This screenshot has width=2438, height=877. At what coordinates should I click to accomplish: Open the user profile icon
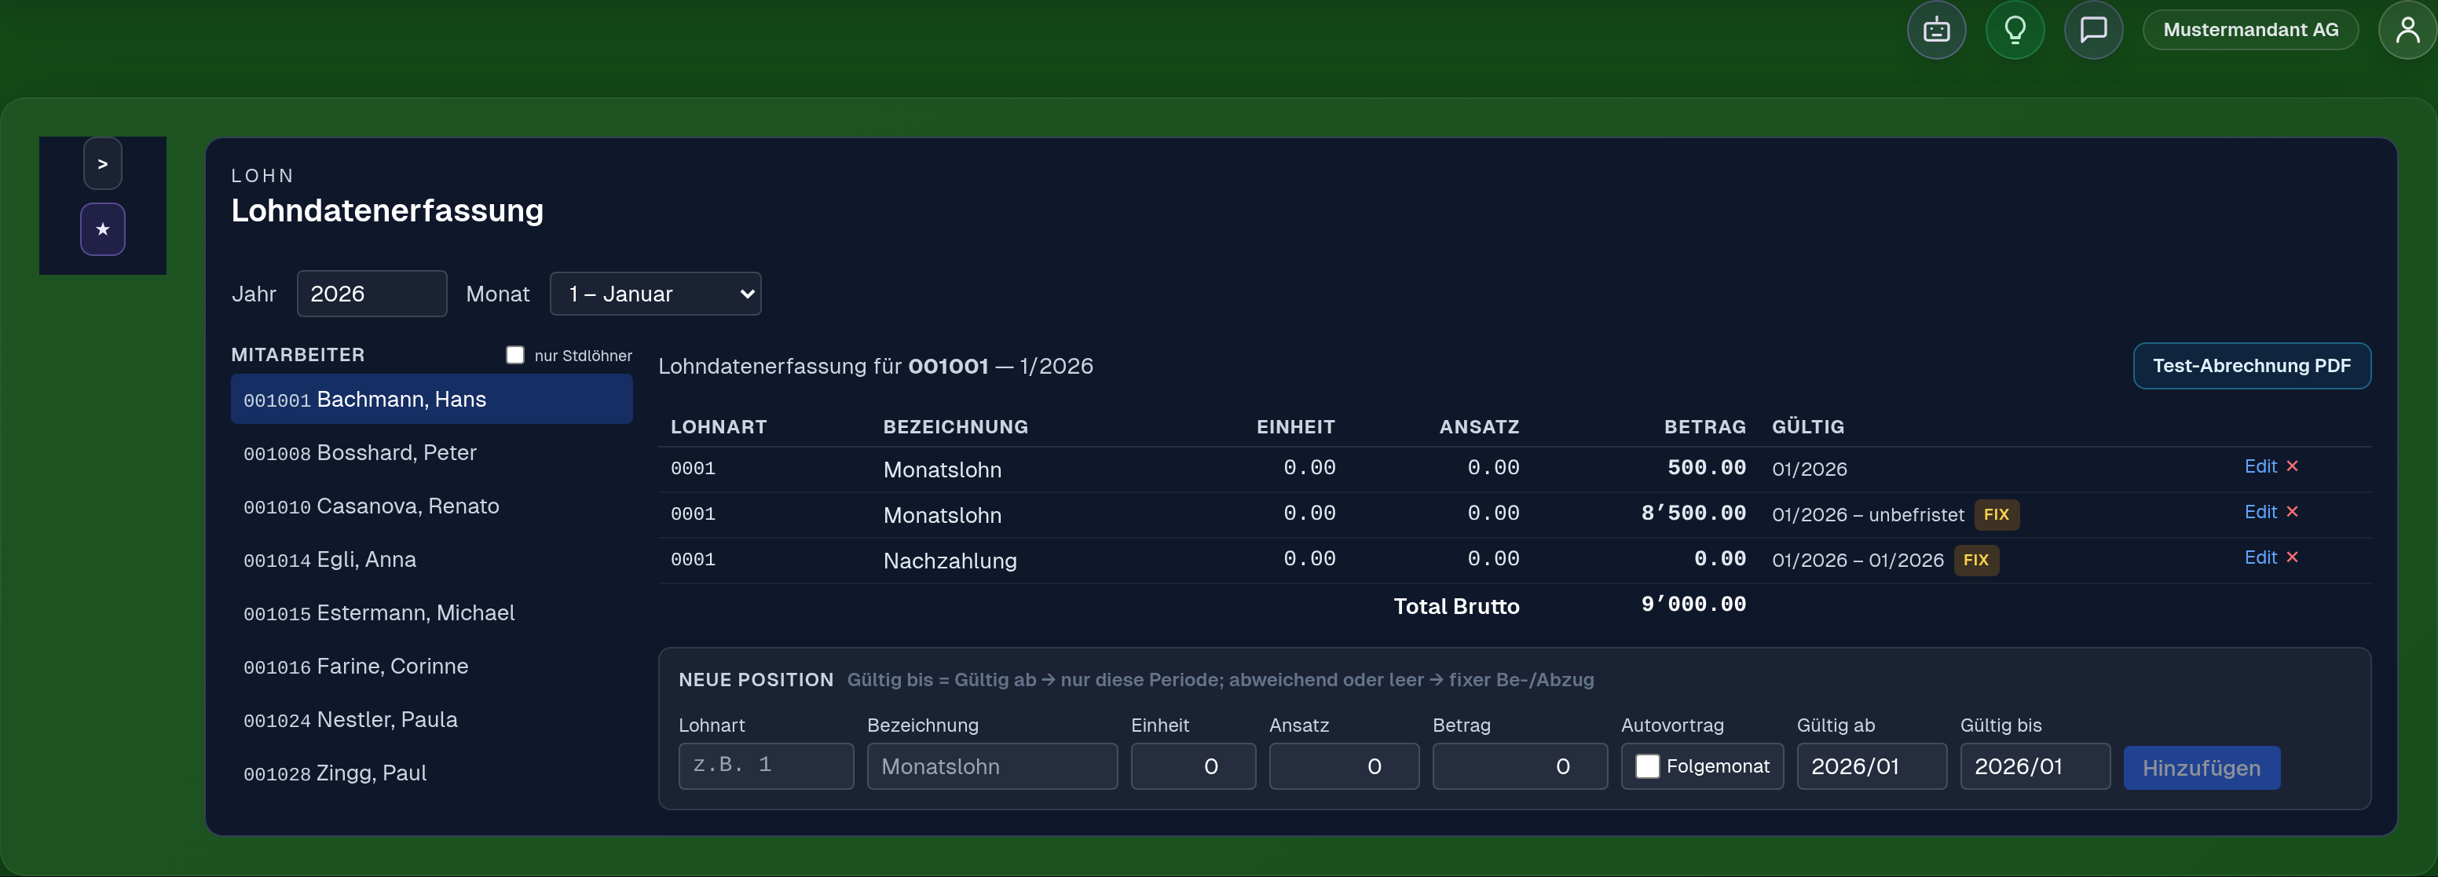click(x=2407, y=31)
